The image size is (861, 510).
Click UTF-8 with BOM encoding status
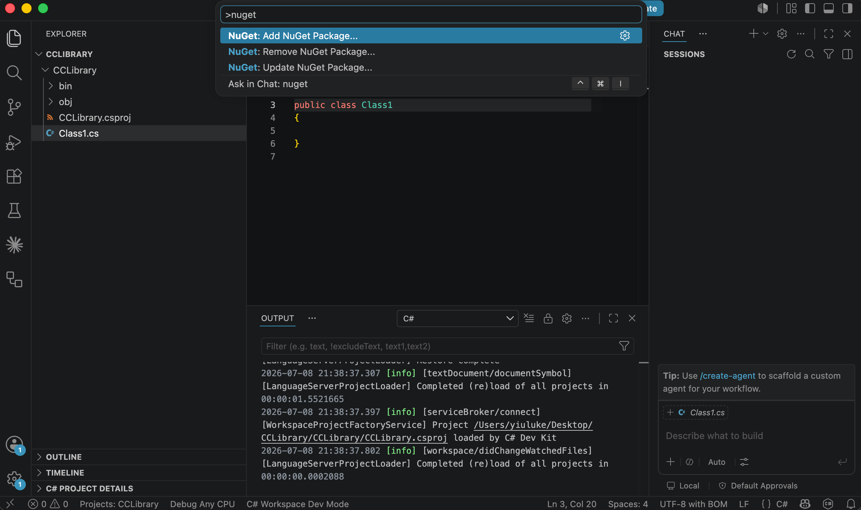pos(693,504)
